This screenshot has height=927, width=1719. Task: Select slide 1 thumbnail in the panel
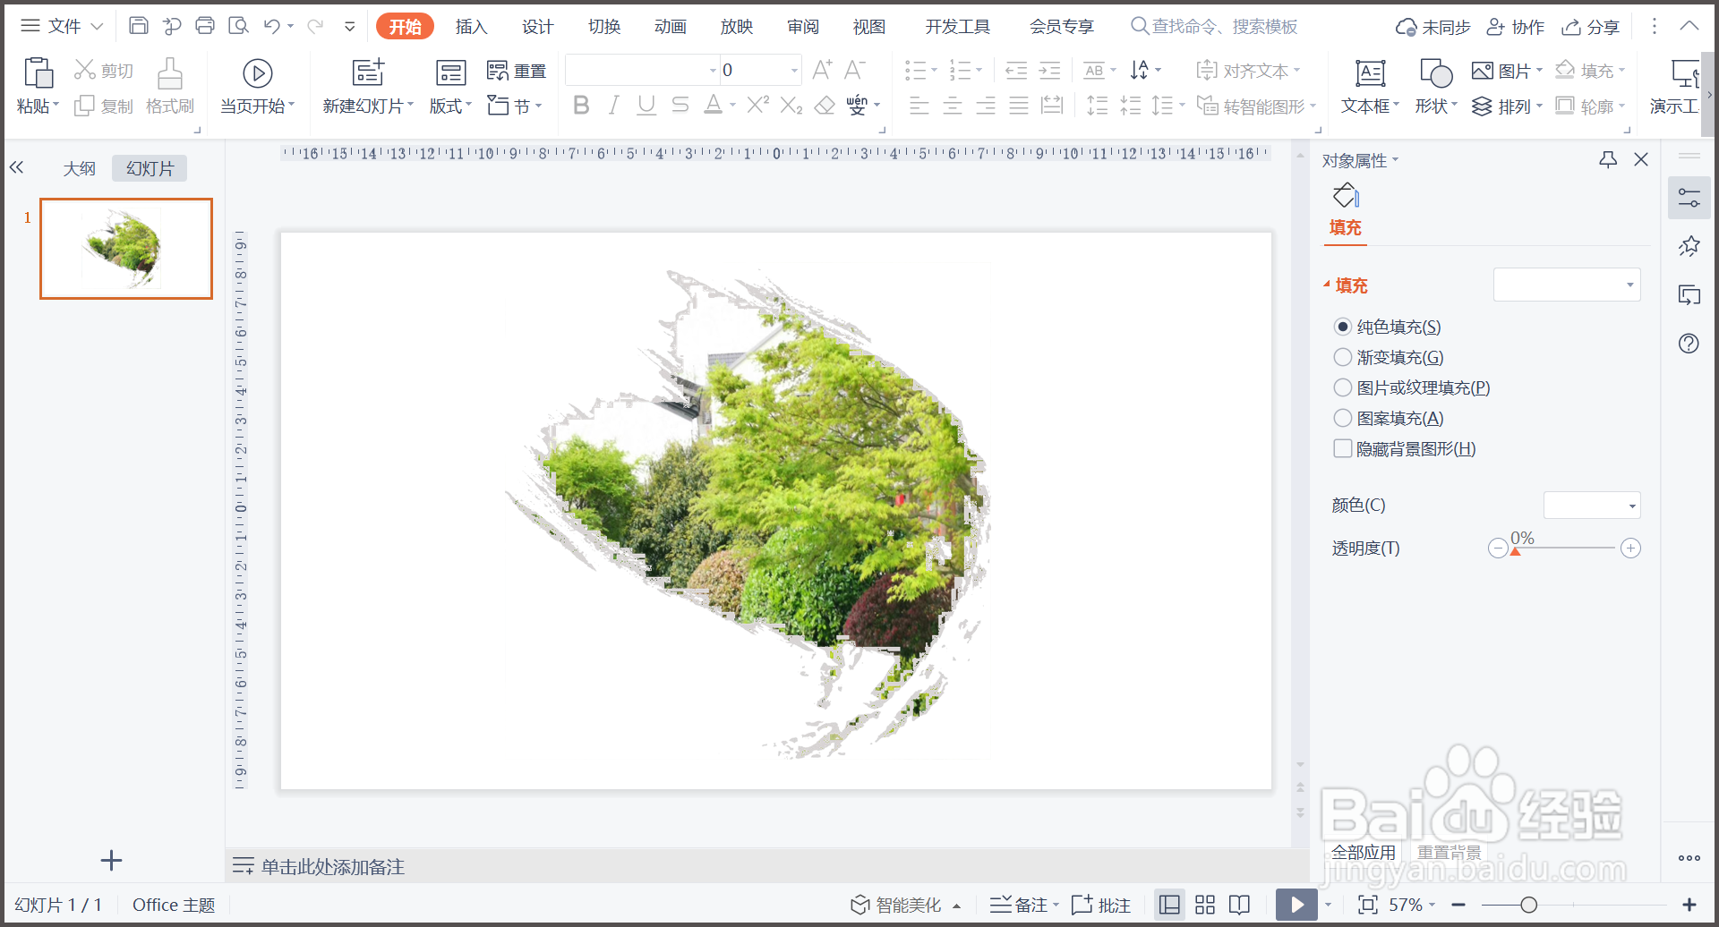click(x=125, y=249)
